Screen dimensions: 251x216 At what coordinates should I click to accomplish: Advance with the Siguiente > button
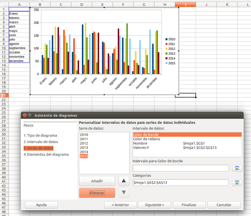tap(154, 205)
